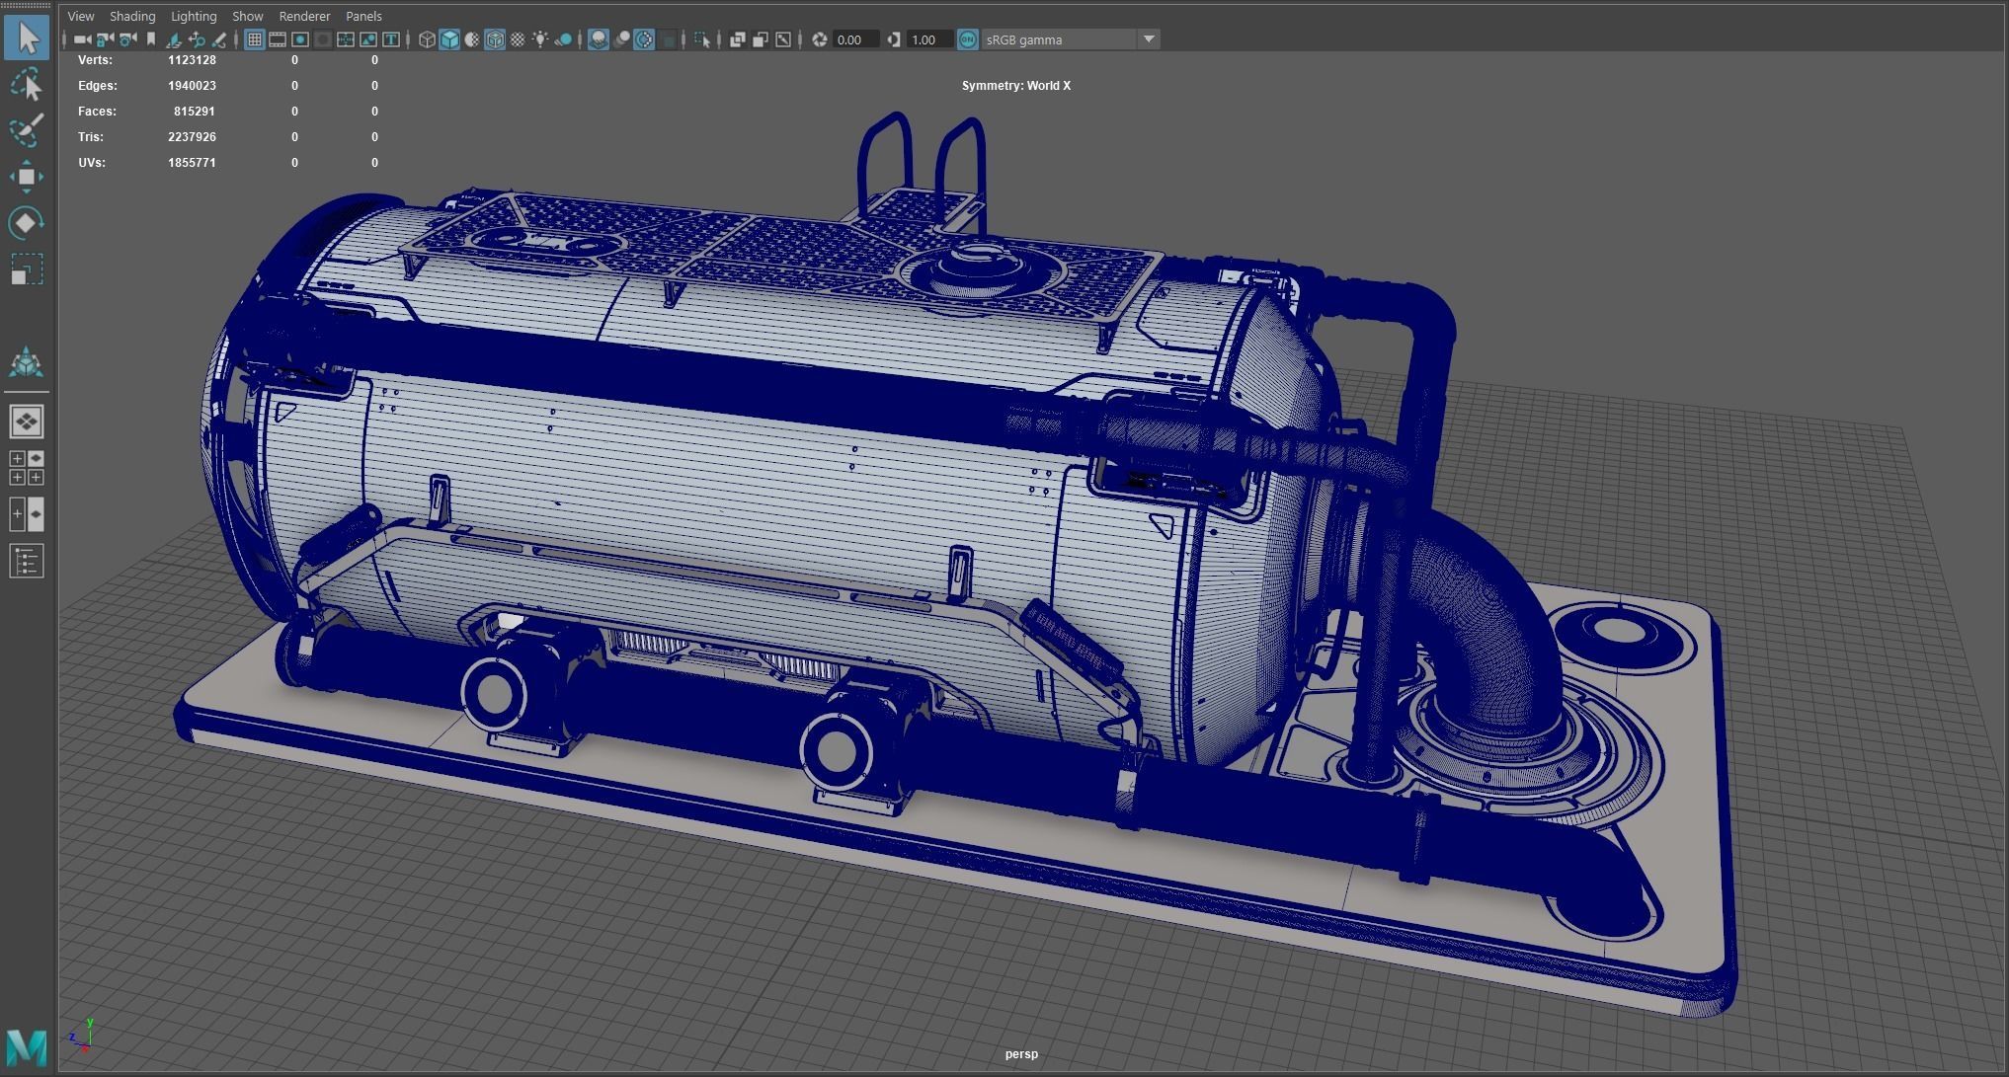Click the Exposure reset icon
The height and width of the screenshot is (1077, 2009).
click(819, 39)
